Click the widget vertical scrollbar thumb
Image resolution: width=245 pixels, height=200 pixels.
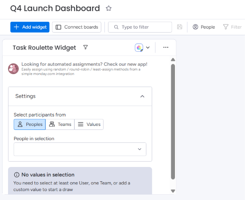pyautogui.click(x=173, y=122)
